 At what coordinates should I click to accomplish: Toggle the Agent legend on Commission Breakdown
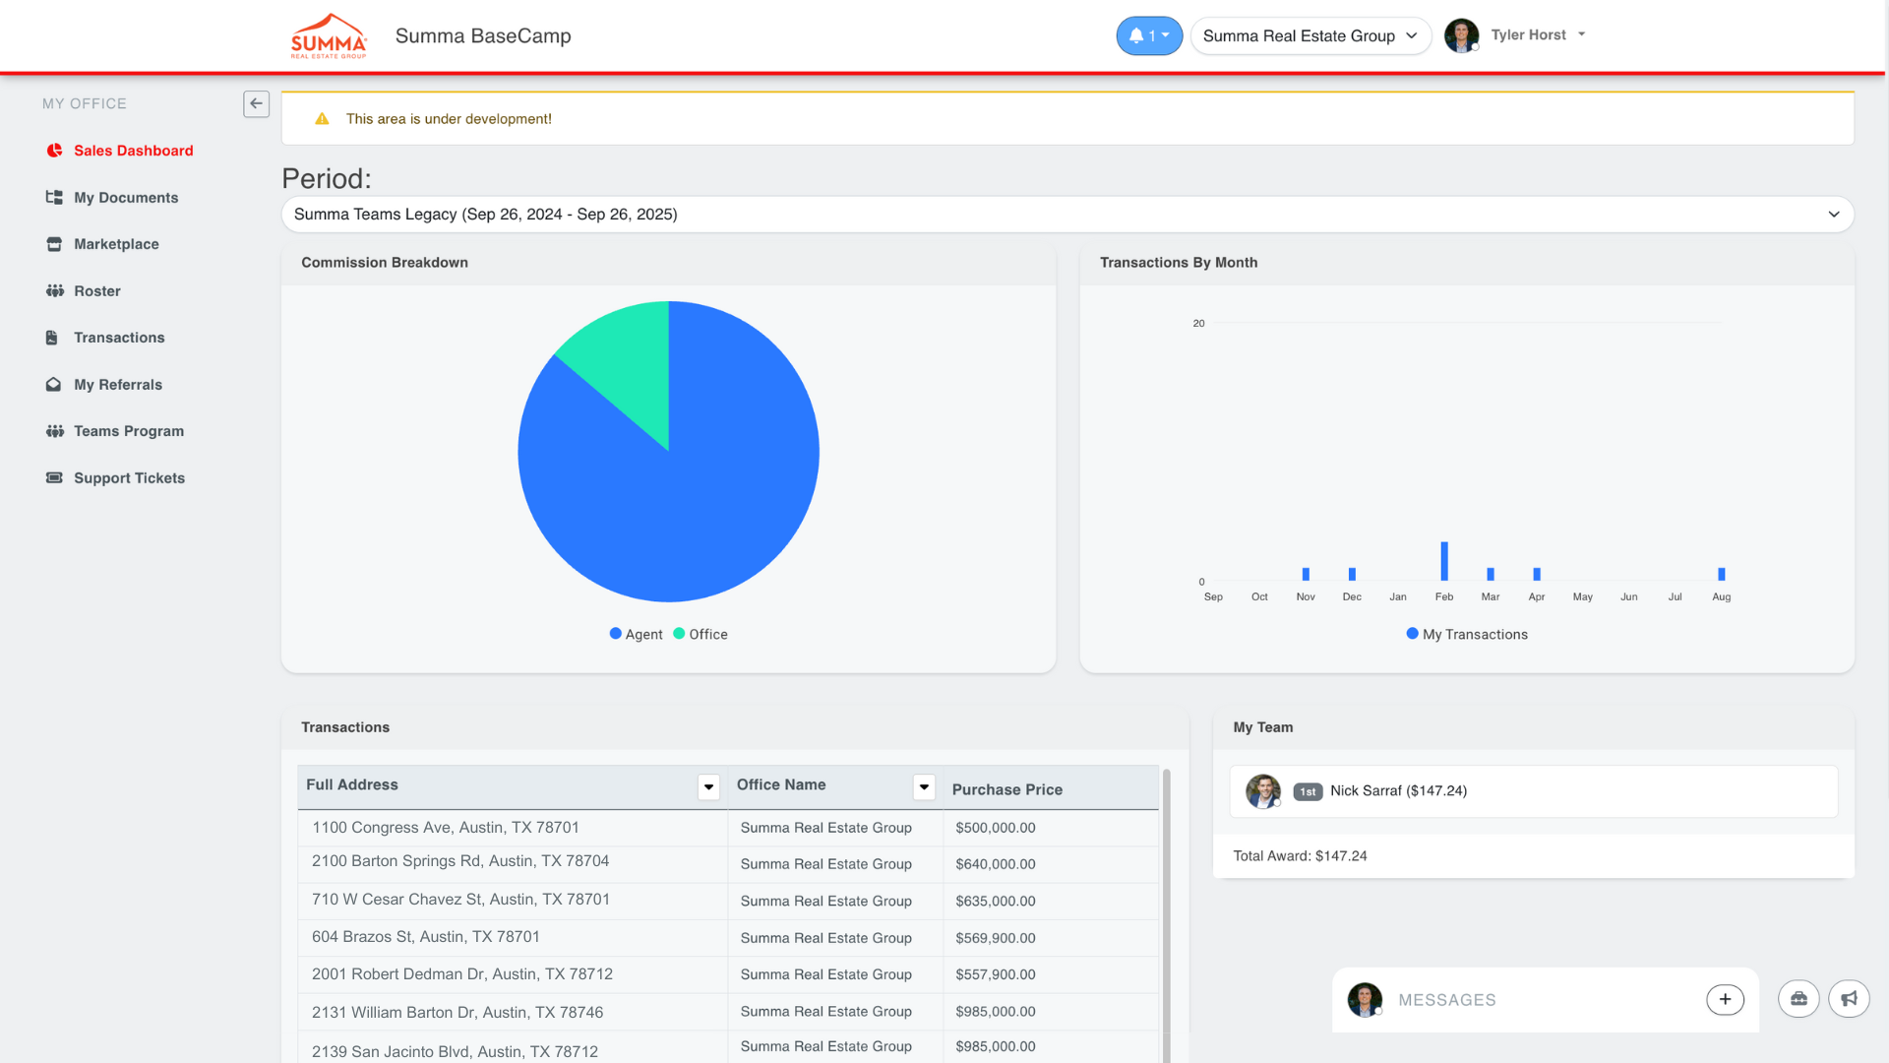coord(635,634)
